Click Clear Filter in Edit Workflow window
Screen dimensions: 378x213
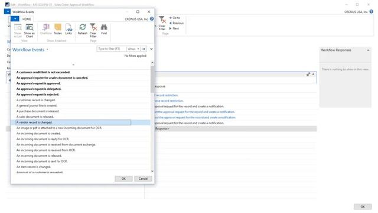coord(162,23)
